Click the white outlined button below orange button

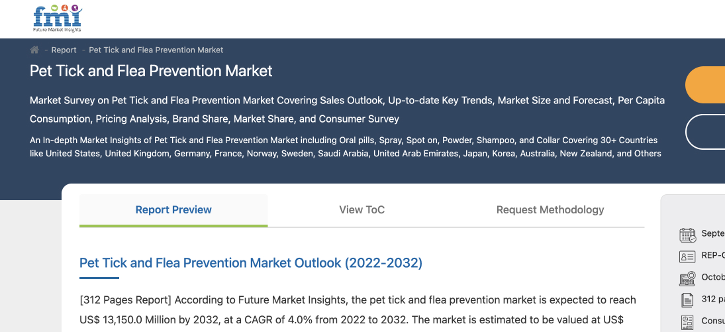click(705, 131)
